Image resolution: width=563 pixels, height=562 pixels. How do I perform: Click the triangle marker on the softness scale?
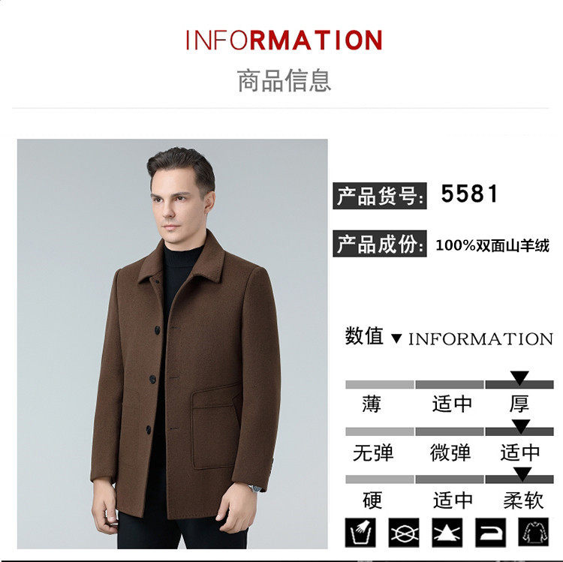[x=522, y=474]
